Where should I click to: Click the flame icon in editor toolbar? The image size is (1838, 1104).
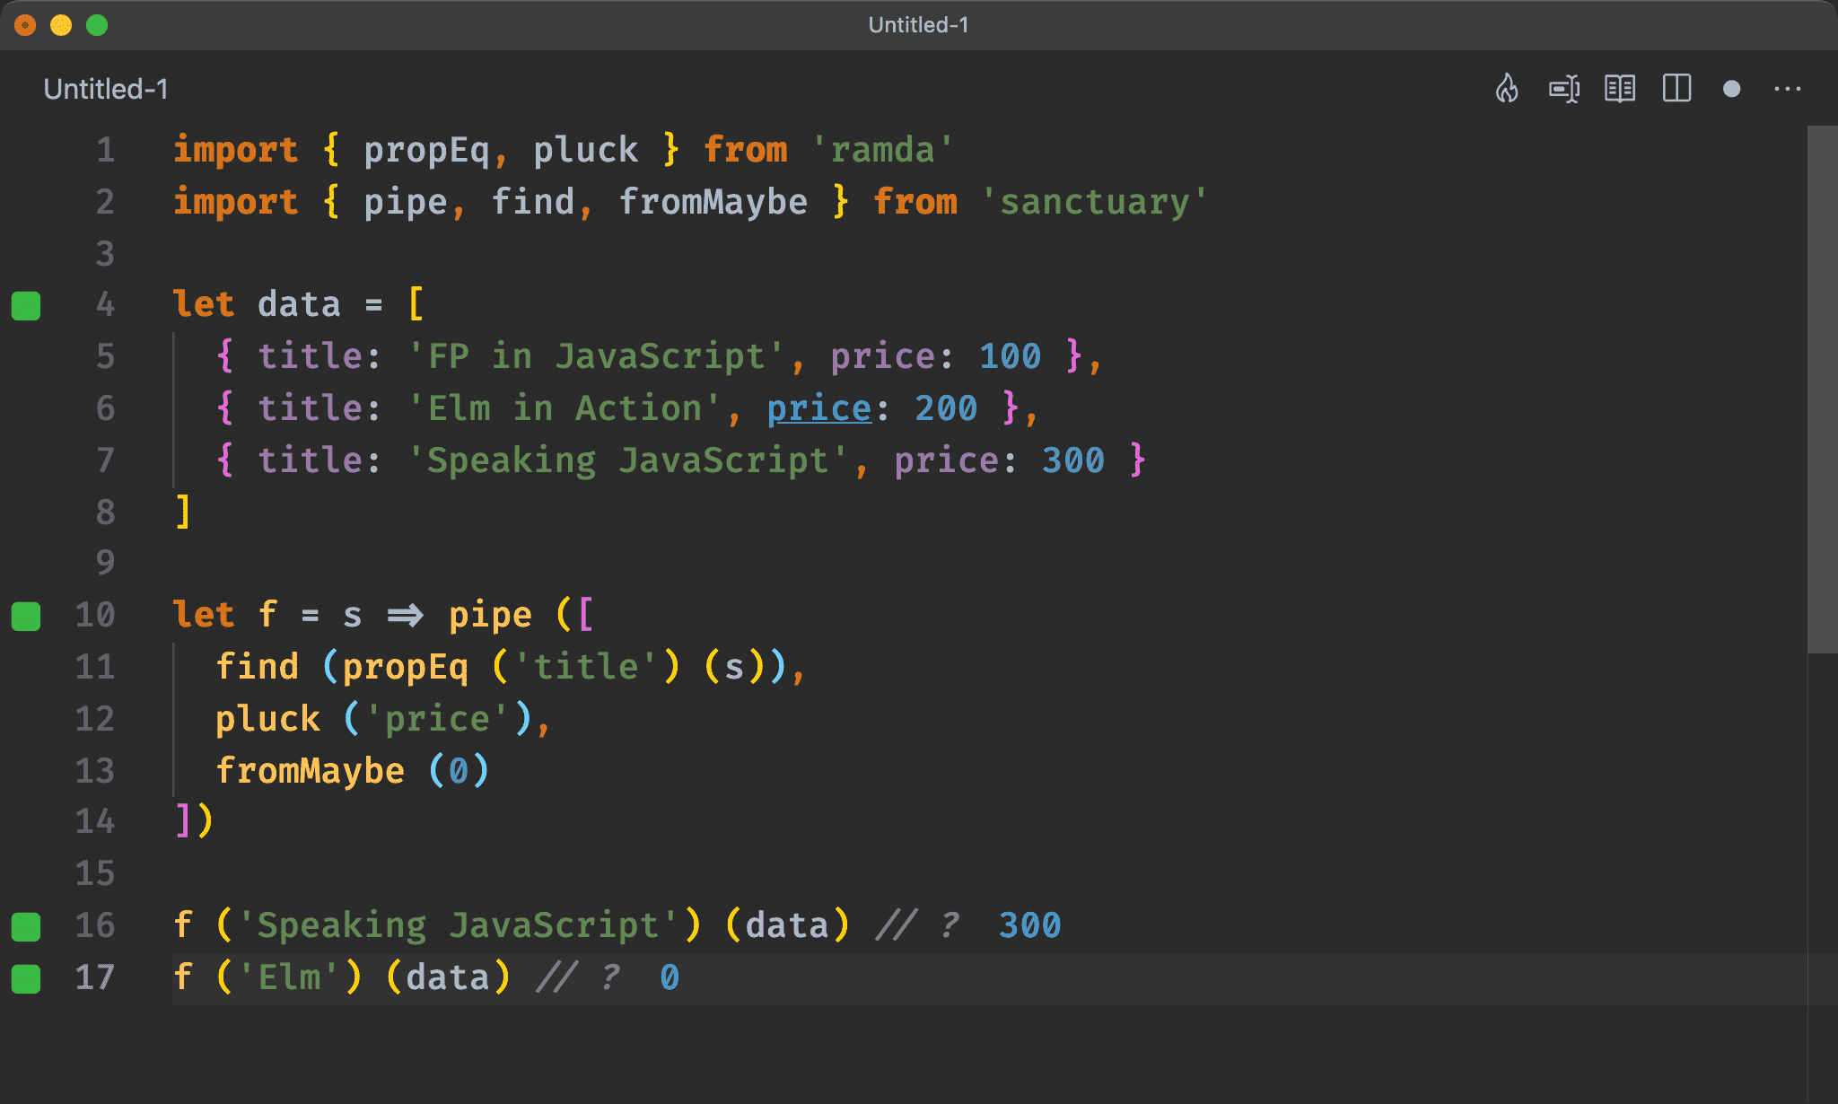pyautogui.click(x=1507, y=89)
